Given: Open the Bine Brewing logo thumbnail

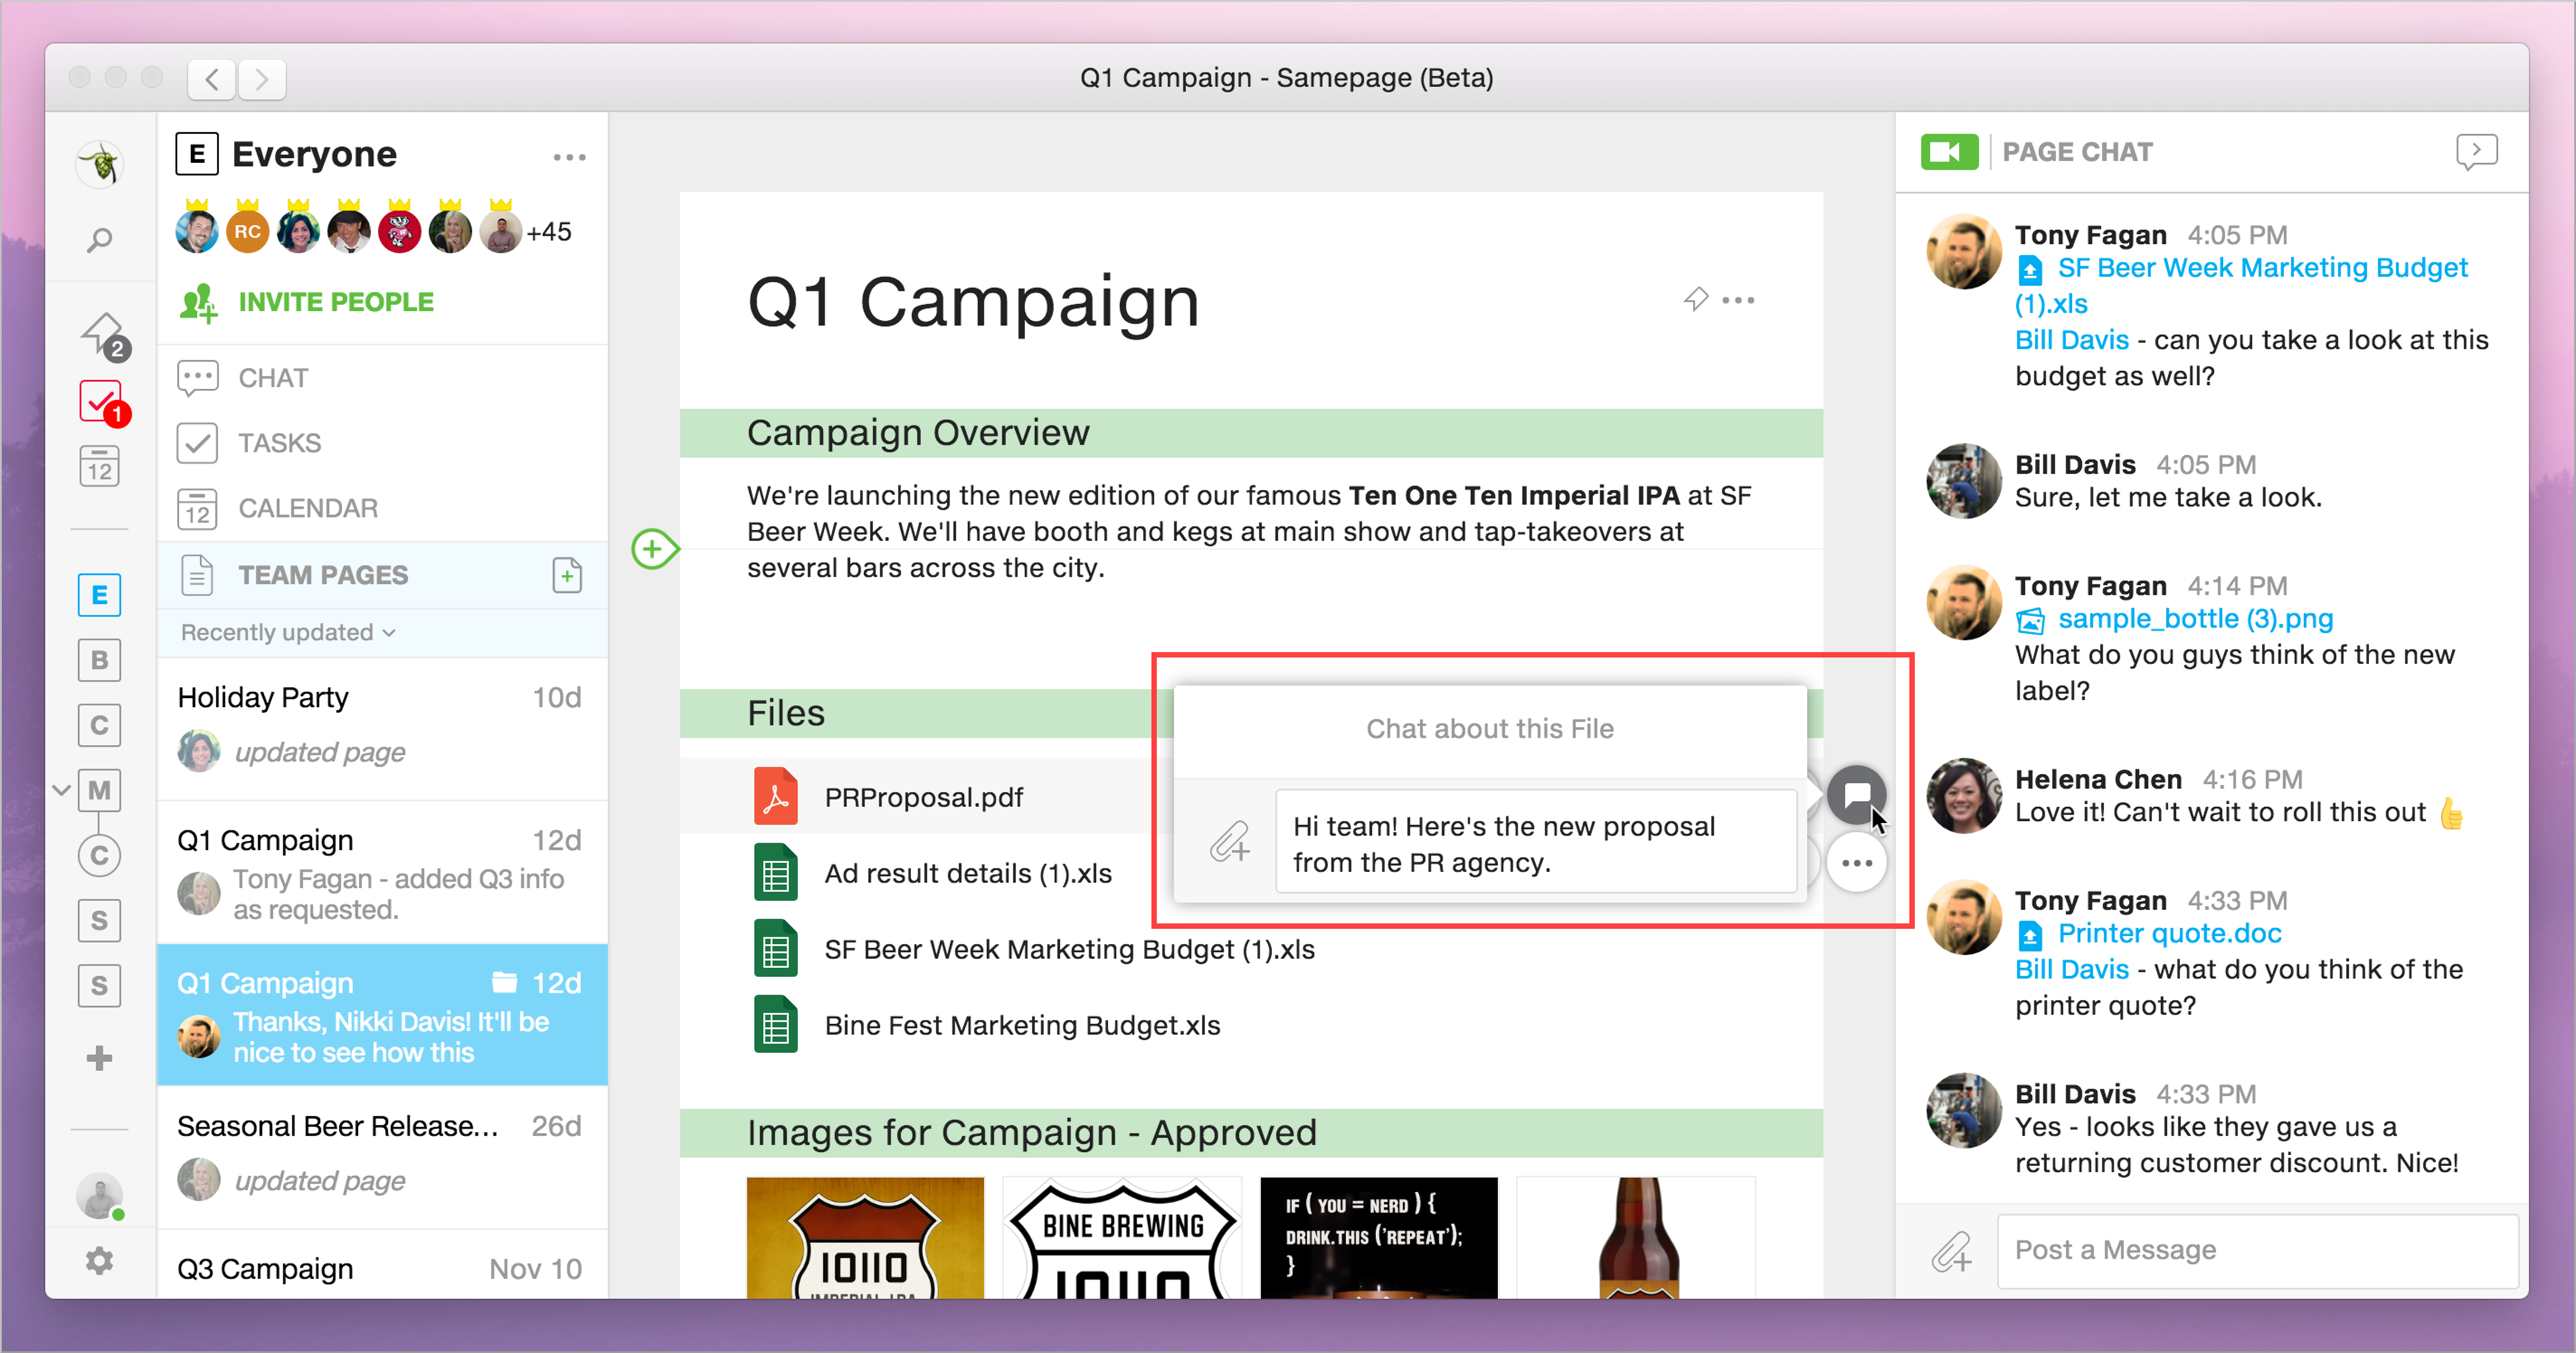Looking at the screenshot, I should (1122, 1238).
